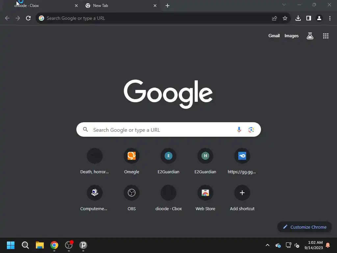This screenshot has height=253, width=337.
Task: Open the Chrome downloads icon
Action: [298, 18]
